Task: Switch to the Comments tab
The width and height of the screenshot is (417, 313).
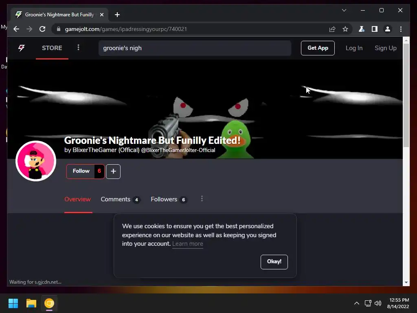Action: tap(121, 199)
